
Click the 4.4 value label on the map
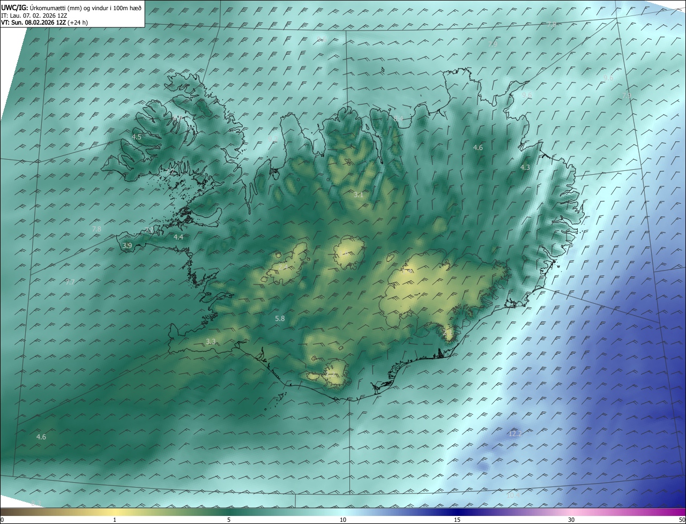[x=178, y=237]
